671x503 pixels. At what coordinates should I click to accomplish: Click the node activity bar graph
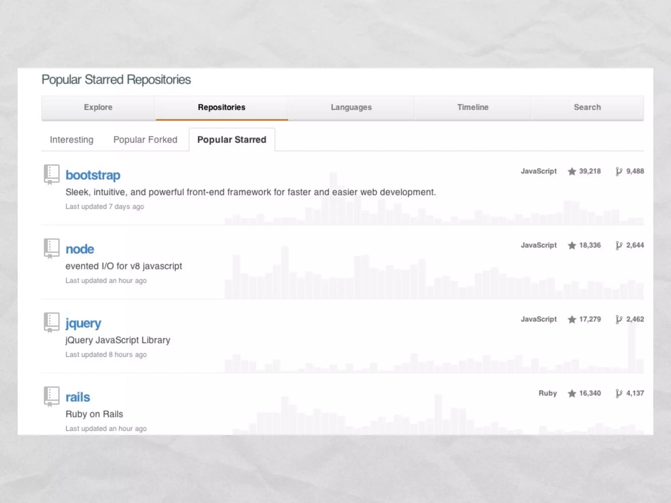click(x=434, y=273)
